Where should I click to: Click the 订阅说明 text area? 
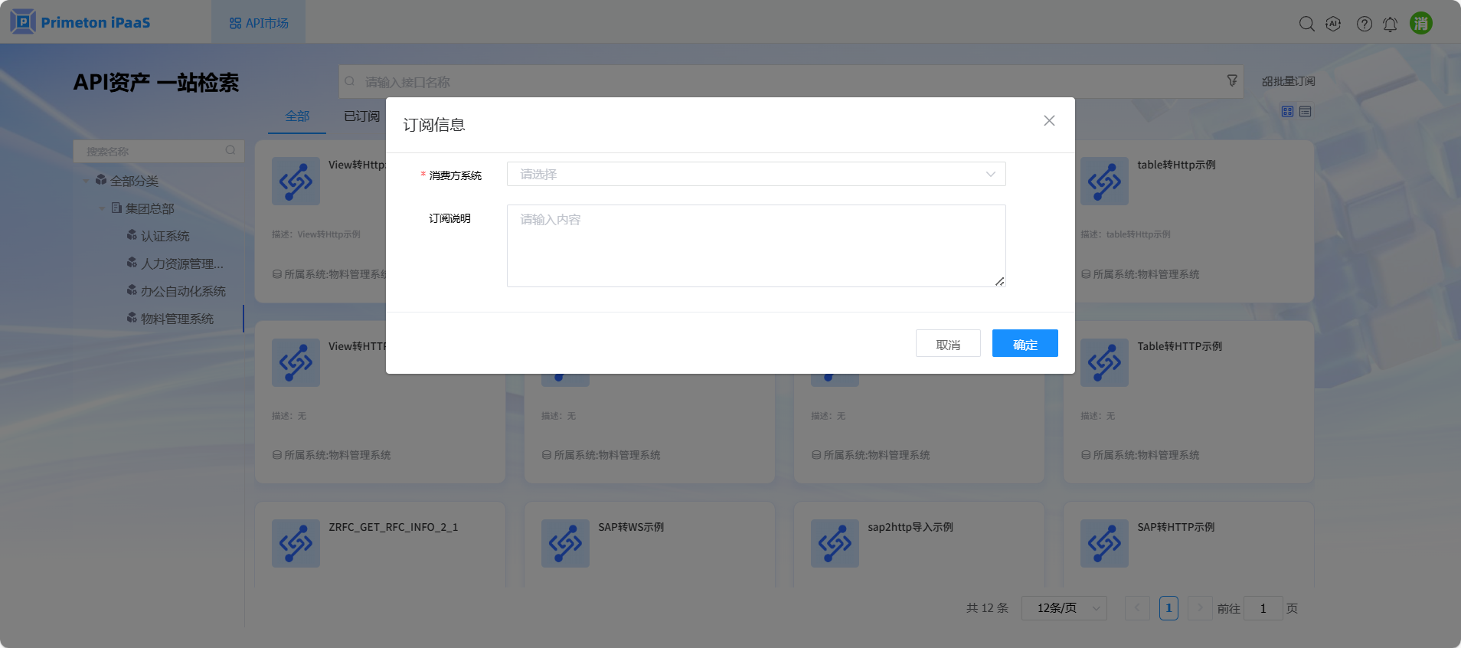pyautogui.click(x=755, y=246)
